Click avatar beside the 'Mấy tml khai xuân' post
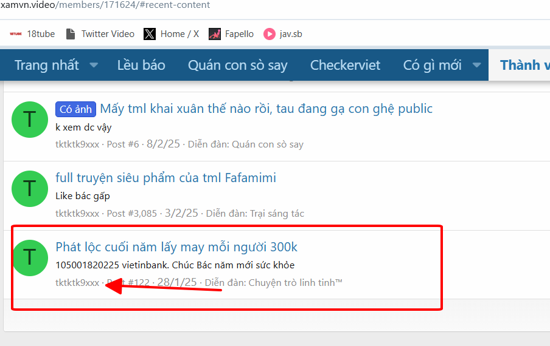 [x=29, y=120]
